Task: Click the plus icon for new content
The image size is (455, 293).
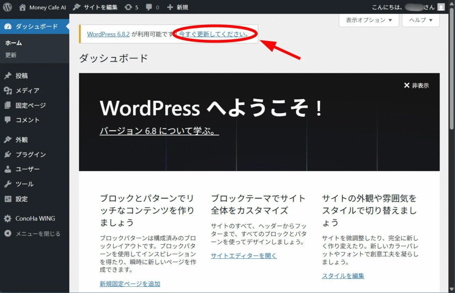Action: coord(170,7)
